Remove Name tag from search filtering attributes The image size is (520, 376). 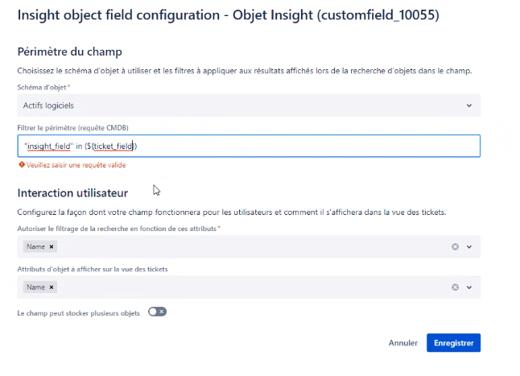52,246
